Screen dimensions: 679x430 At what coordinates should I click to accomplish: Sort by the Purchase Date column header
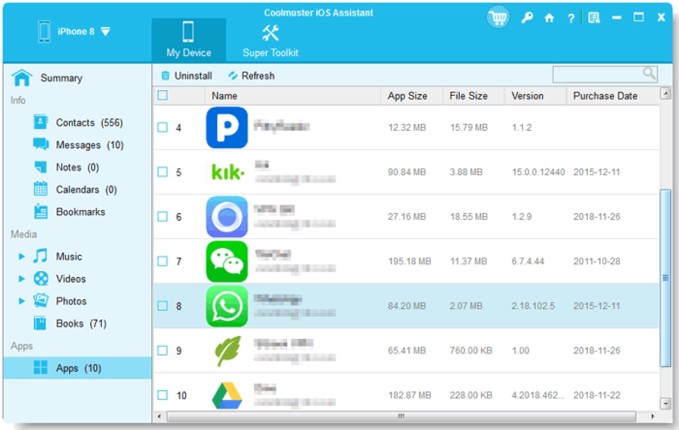[x=613, y=96]
